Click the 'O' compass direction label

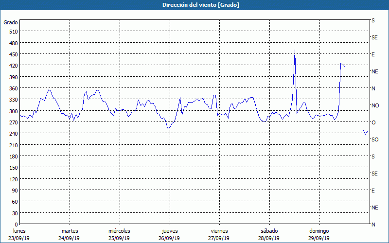pyautogui.click(x=373, y=122)
